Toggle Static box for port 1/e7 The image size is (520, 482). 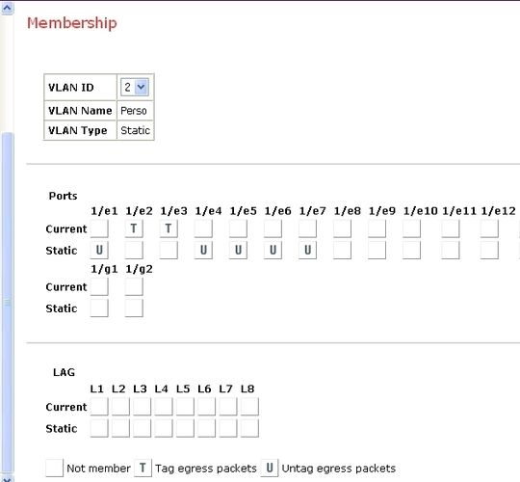coord(307,250)
